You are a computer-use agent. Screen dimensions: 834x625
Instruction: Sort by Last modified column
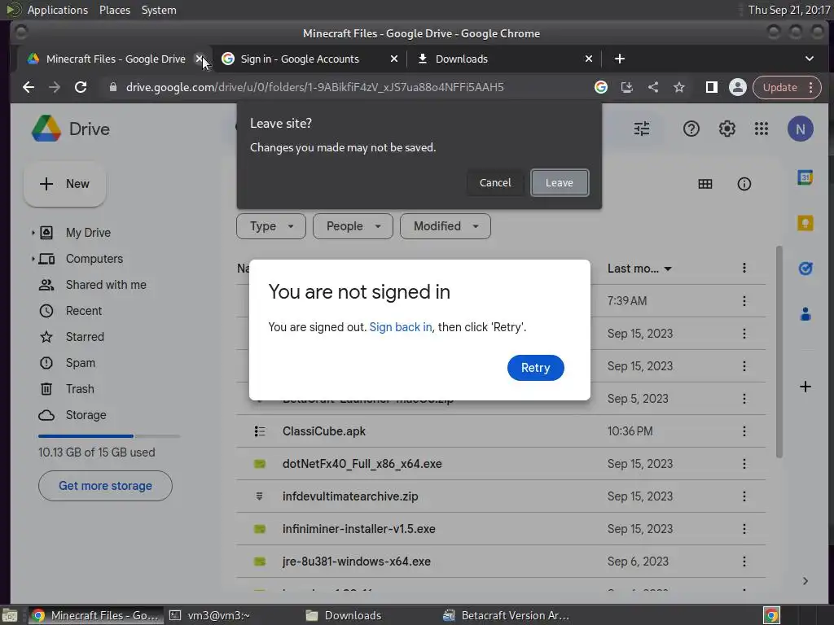[x=639, y=269]
